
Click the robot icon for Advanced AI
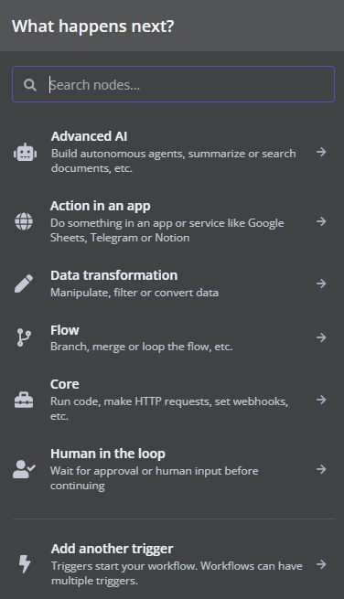[25, 152]
